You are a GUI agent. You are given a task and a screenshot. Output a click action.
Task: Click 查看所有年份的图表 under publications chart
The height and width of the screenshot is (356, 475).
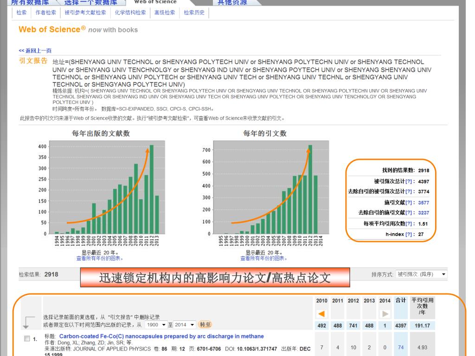click(100, 258)
